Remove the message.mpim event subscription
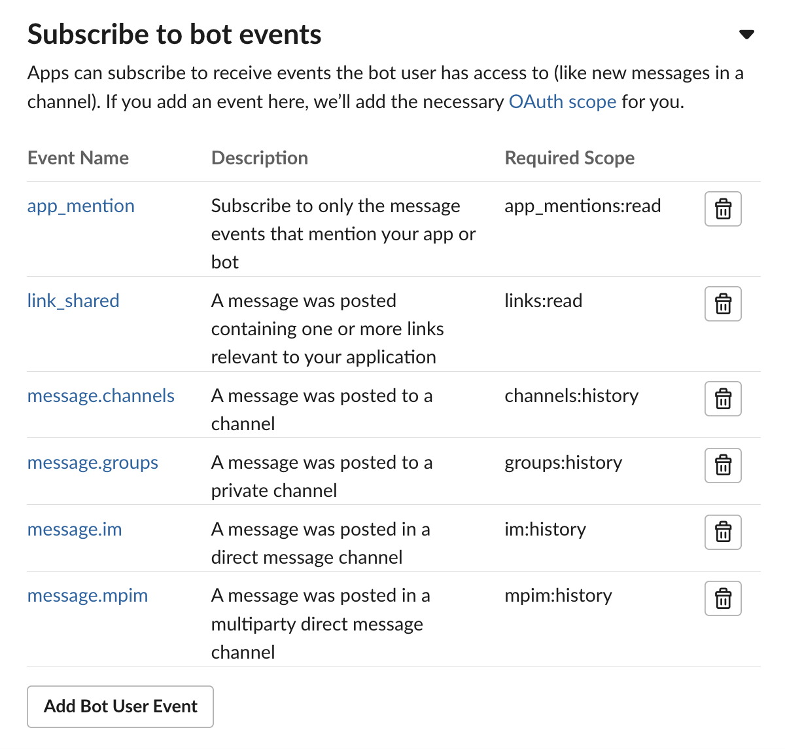 723,598
